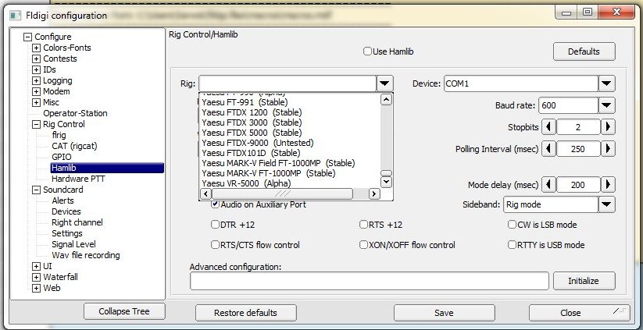Decrease Mode delay with left arrow
This screenshot has width=643, height=330.
(x=548, y=185)
